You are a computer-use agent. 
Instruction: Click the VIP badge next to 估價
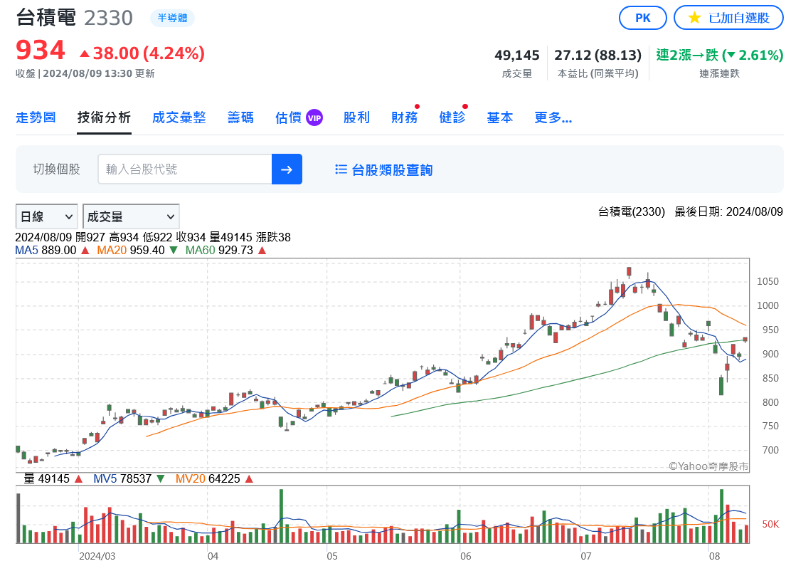tap(314, 118)
